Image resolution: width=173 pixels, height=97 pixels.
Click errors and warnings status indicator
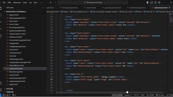click(6, 95)
